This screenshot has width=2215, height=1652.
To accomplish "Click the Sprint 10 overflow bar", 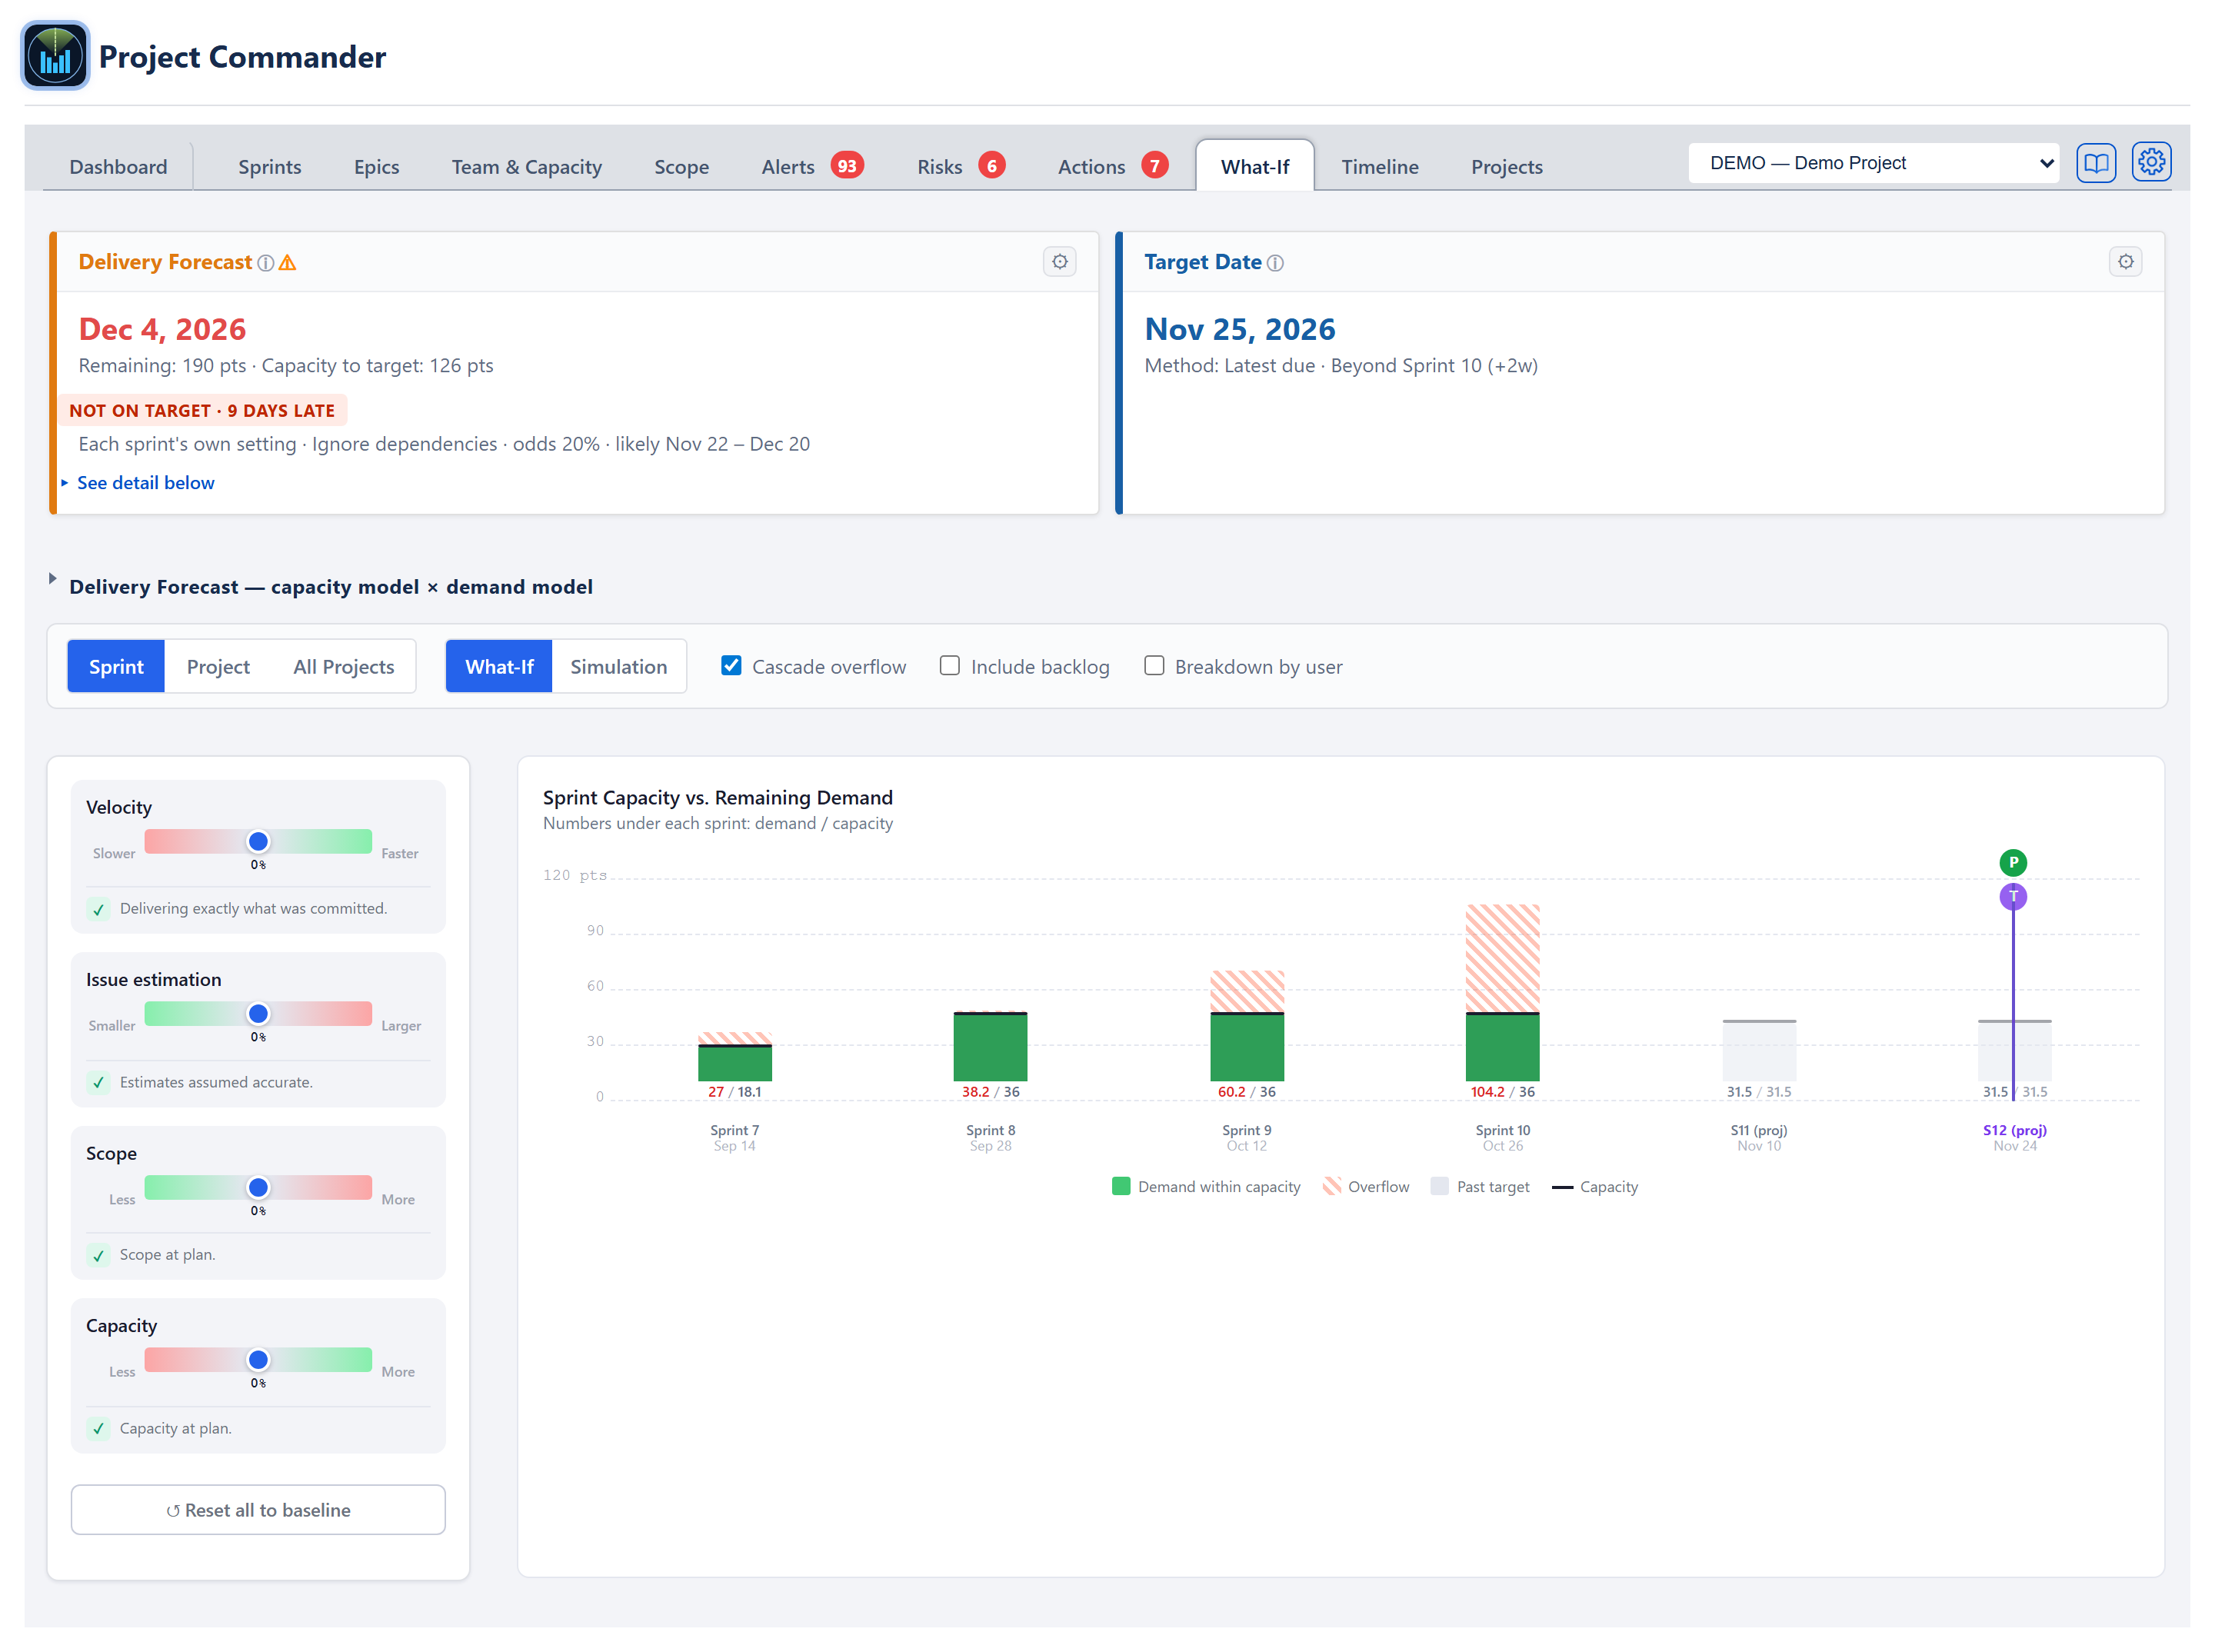I will click(1502, 958).
